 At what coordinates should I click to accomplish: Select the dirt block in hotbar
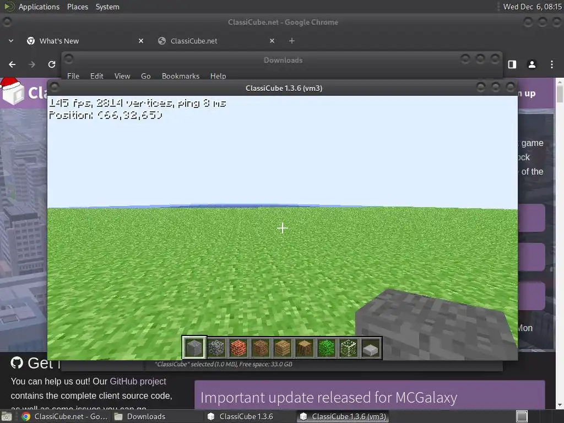[x=261, y=348]
